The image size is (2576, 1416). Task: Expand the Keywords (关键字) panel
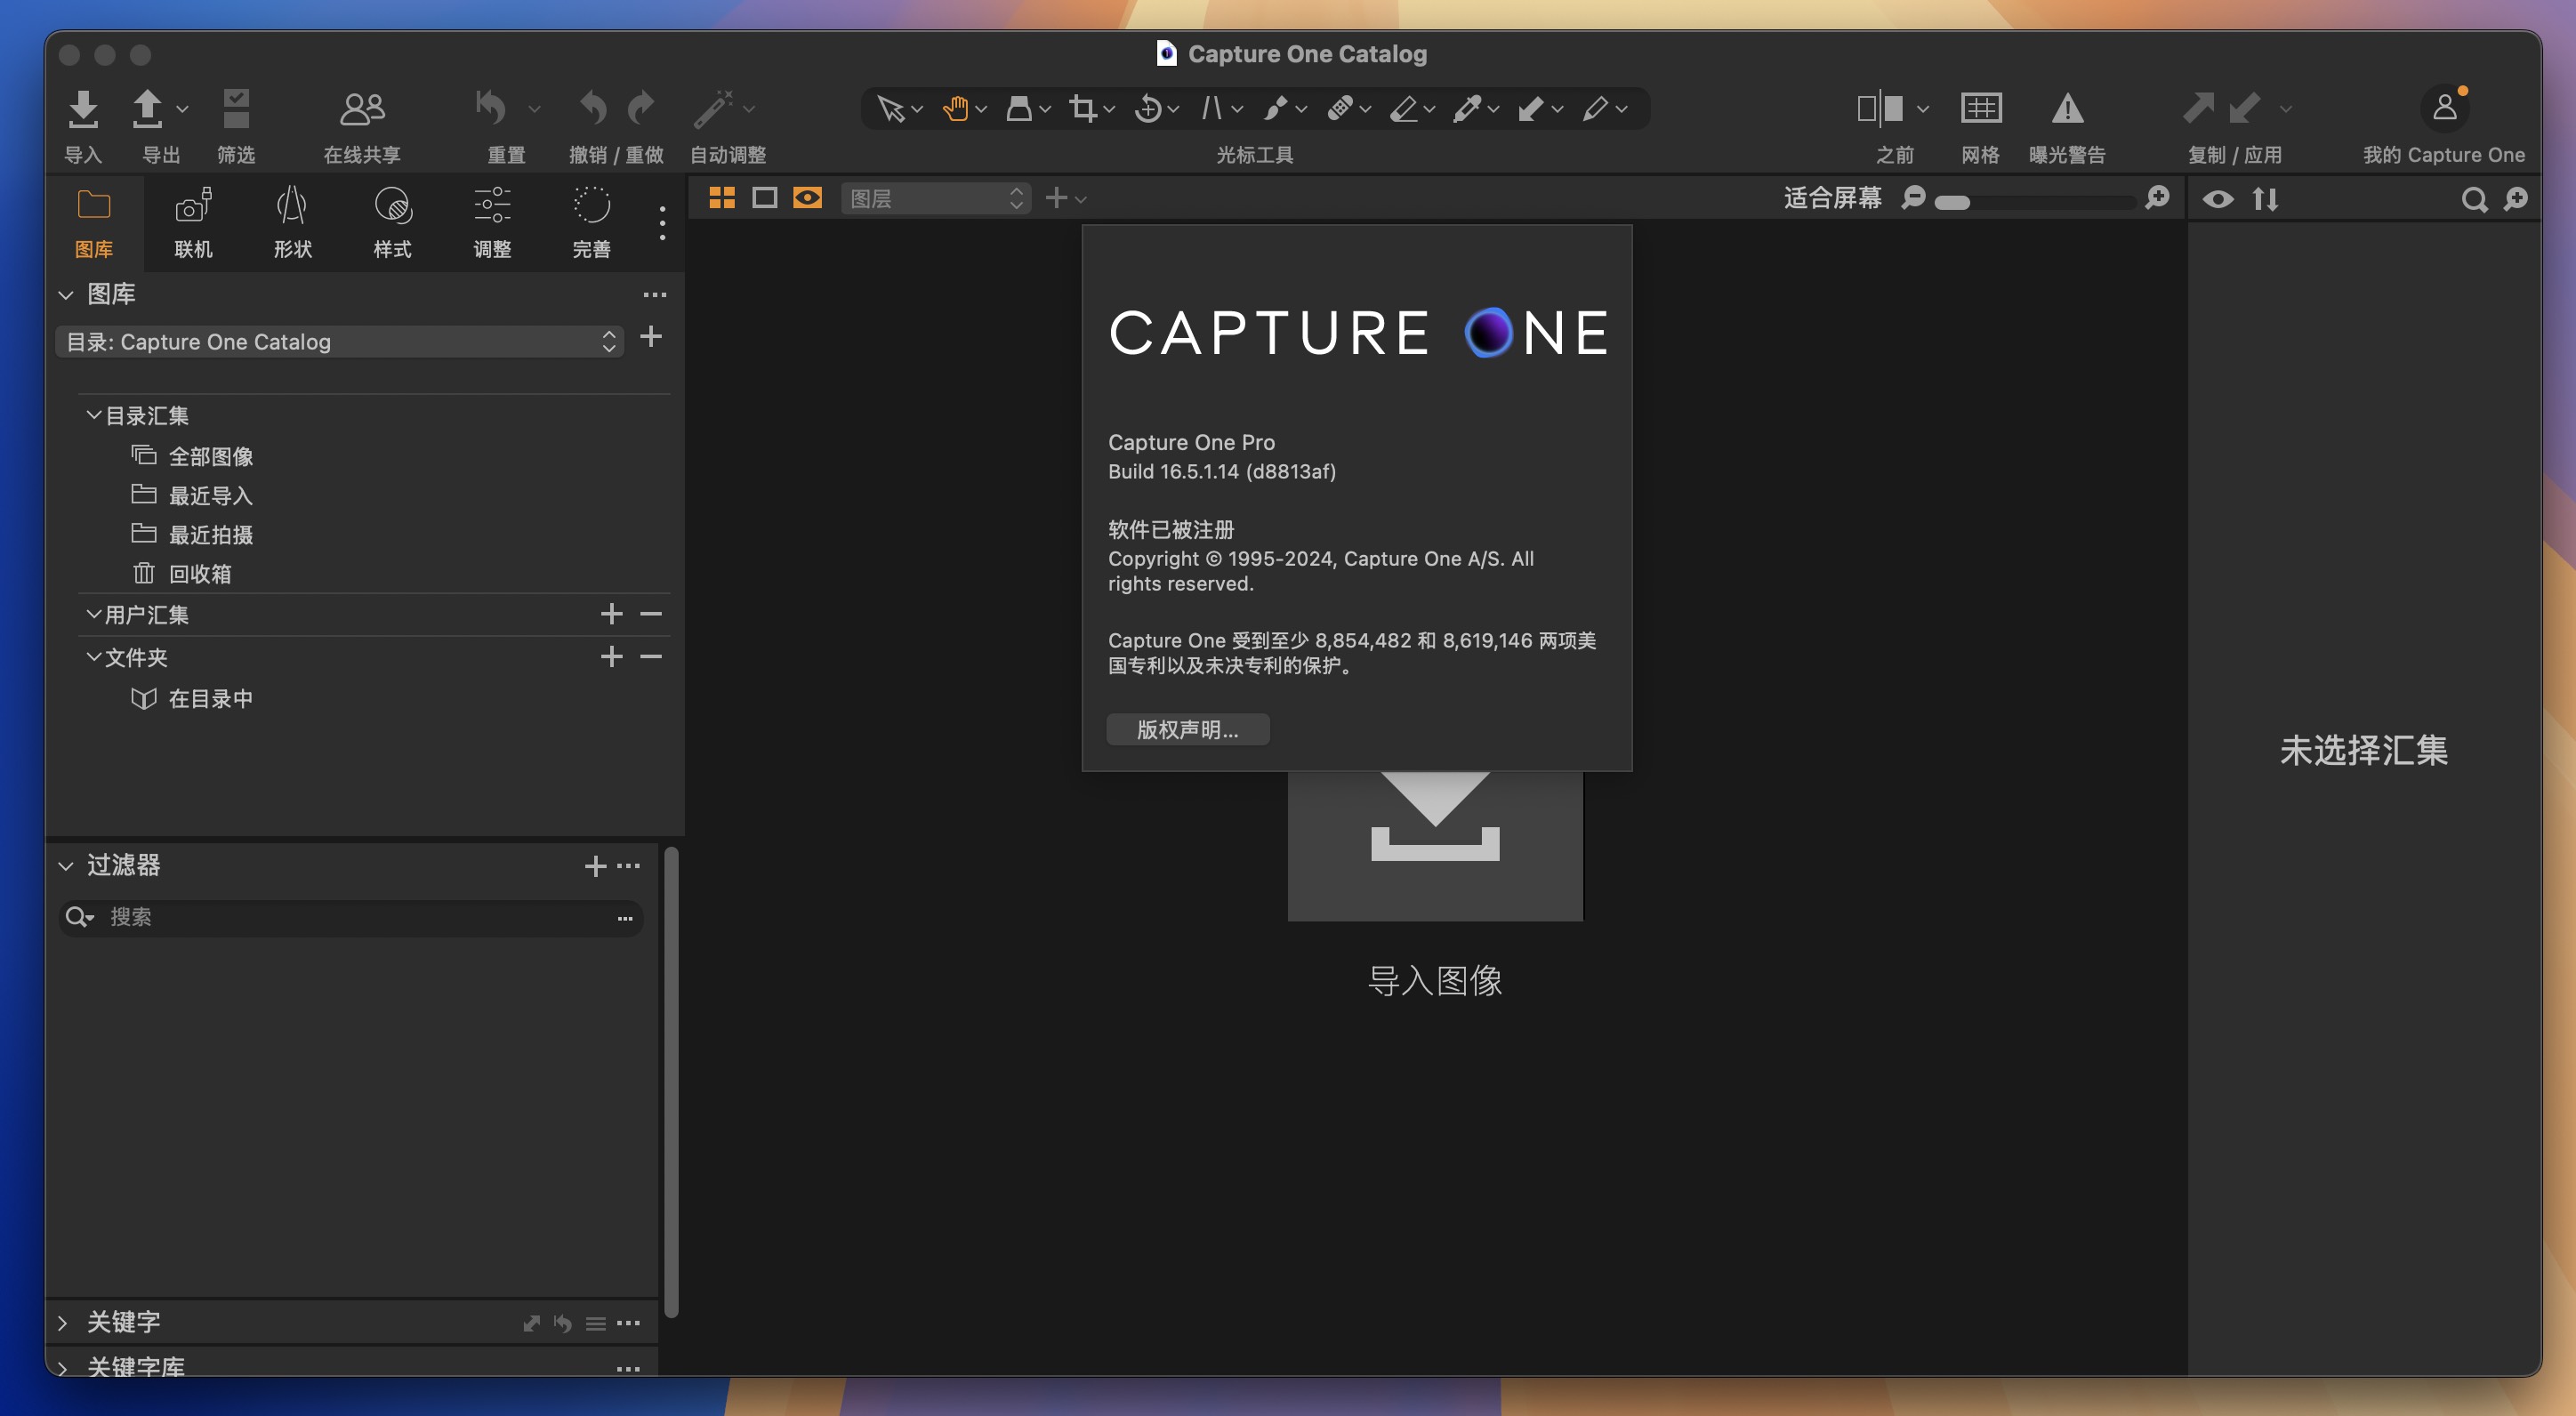click(63, 1322)
